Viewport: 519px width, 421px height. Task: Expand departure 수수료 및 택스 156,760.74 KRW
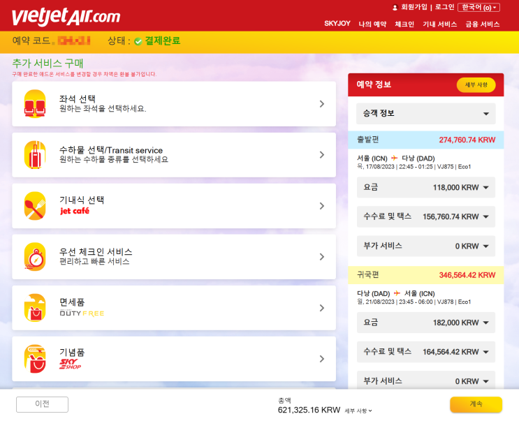[425, 216]
